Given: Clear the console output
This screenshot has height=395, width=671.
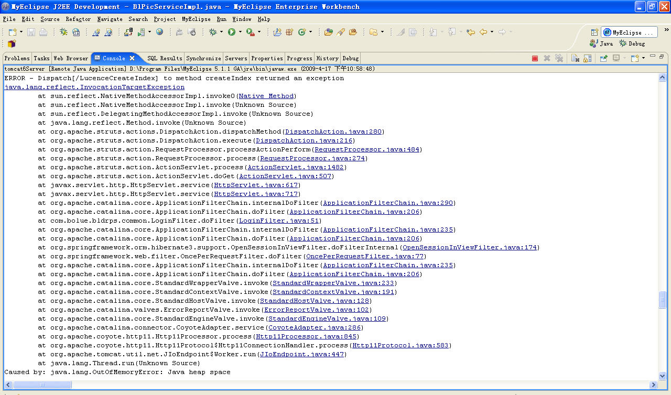Looking at the screenshot, I should pos(575,58).
